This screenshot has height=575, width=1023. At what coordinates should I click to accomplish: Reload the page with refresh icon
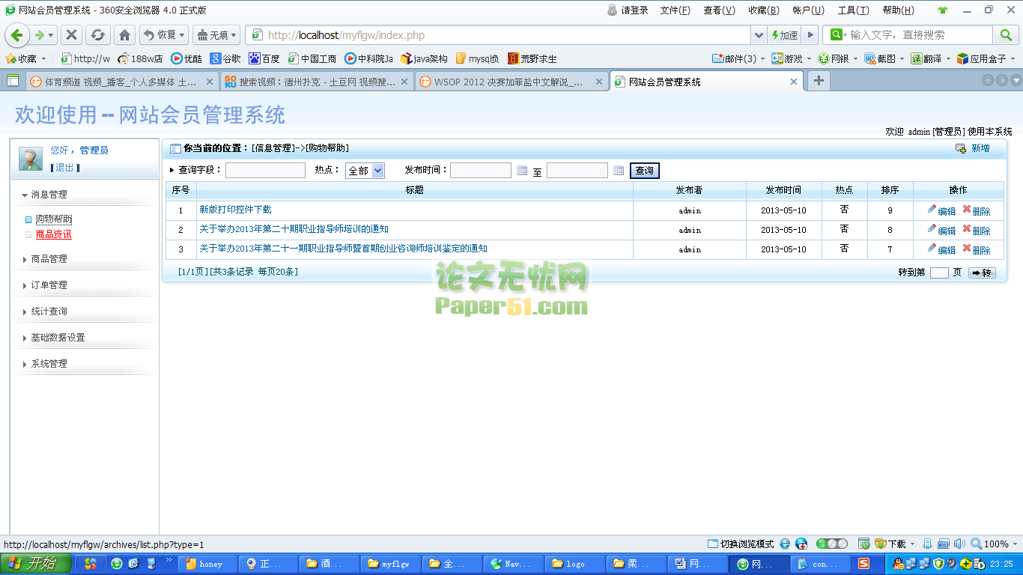pyautogui.click(x=97, y=35)
